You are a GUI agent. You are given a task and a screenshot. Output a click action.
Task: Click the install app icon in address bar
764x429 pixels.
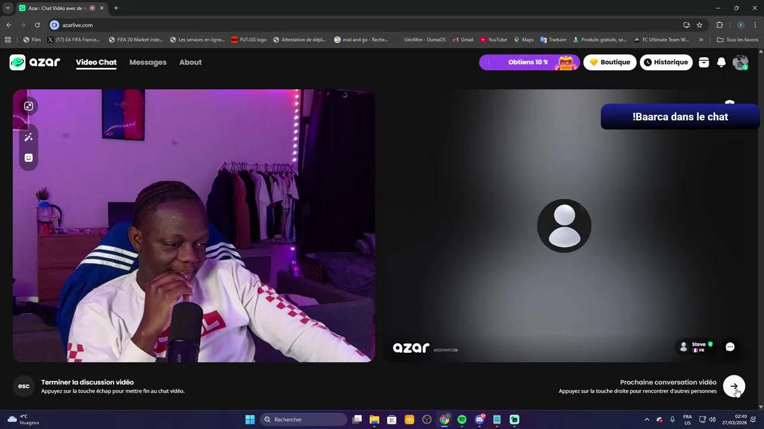click(686, 25)
